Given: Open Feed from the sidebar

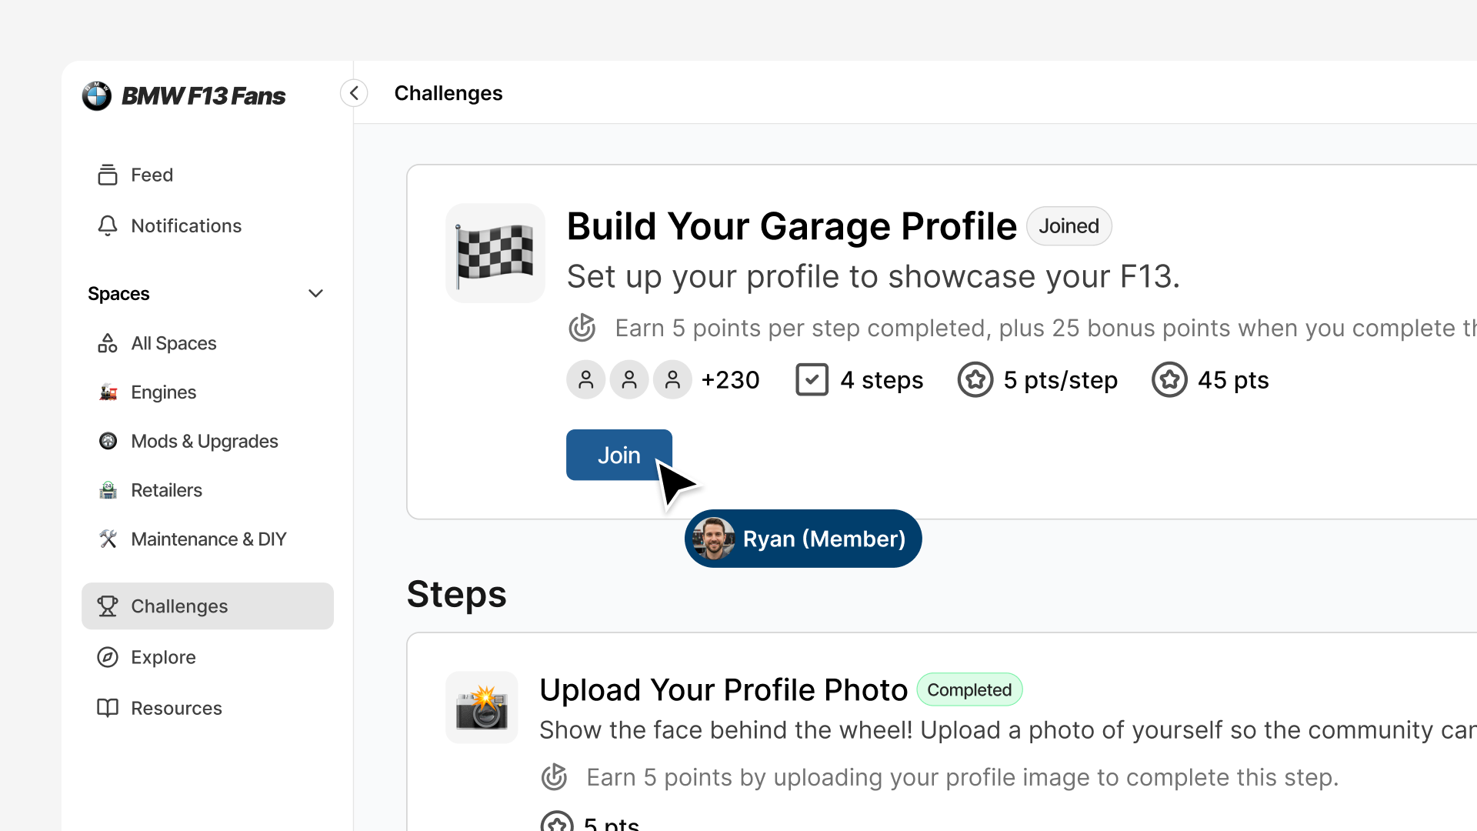Looking at the screenshot, I should (x=152, y=175).
